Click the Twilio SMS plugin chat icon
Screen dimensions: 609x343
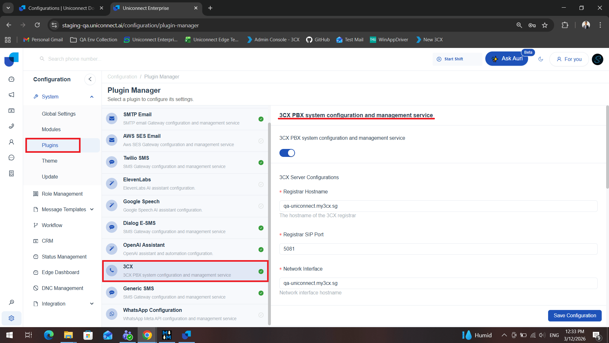tap(112, 162)
